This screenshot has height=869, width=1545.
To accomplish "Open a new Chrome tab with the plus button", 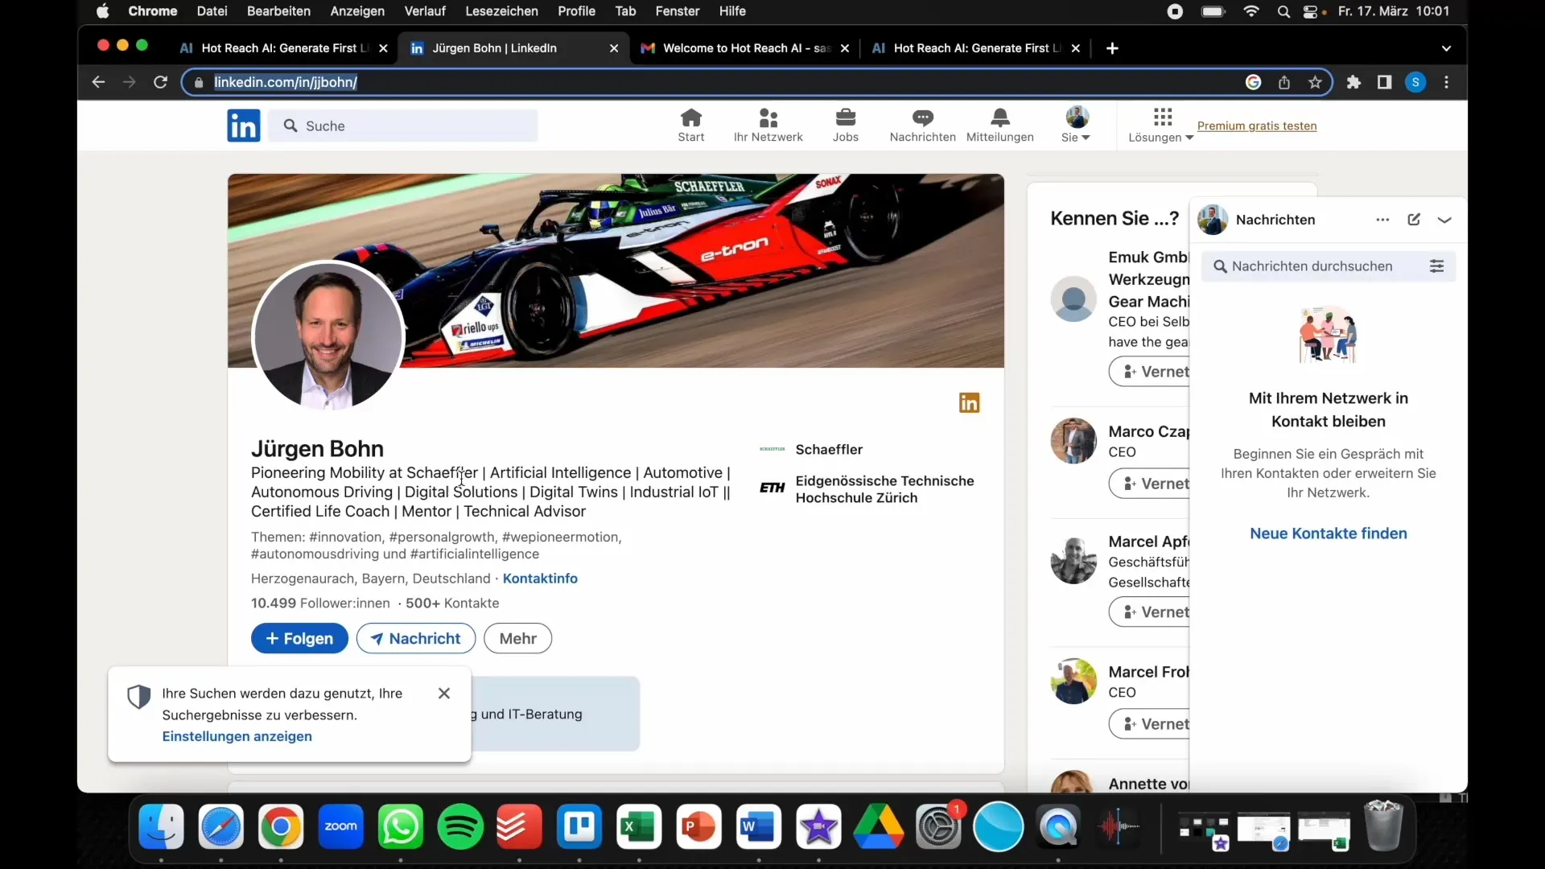I will pos(1112,48).
